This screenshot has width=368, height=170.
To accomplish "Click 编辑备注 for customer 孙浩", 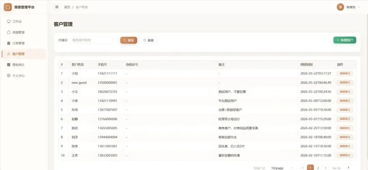I will point(345,110).
